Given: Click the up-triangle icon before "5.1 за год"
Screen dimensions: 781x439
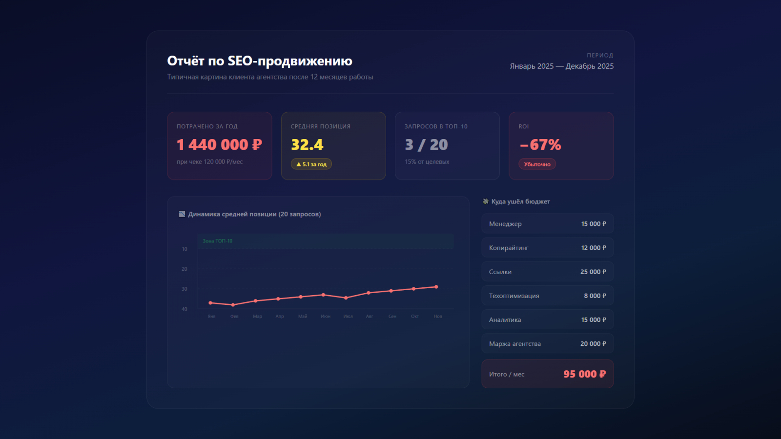Looking at the screenshot, I should [299, 164].
